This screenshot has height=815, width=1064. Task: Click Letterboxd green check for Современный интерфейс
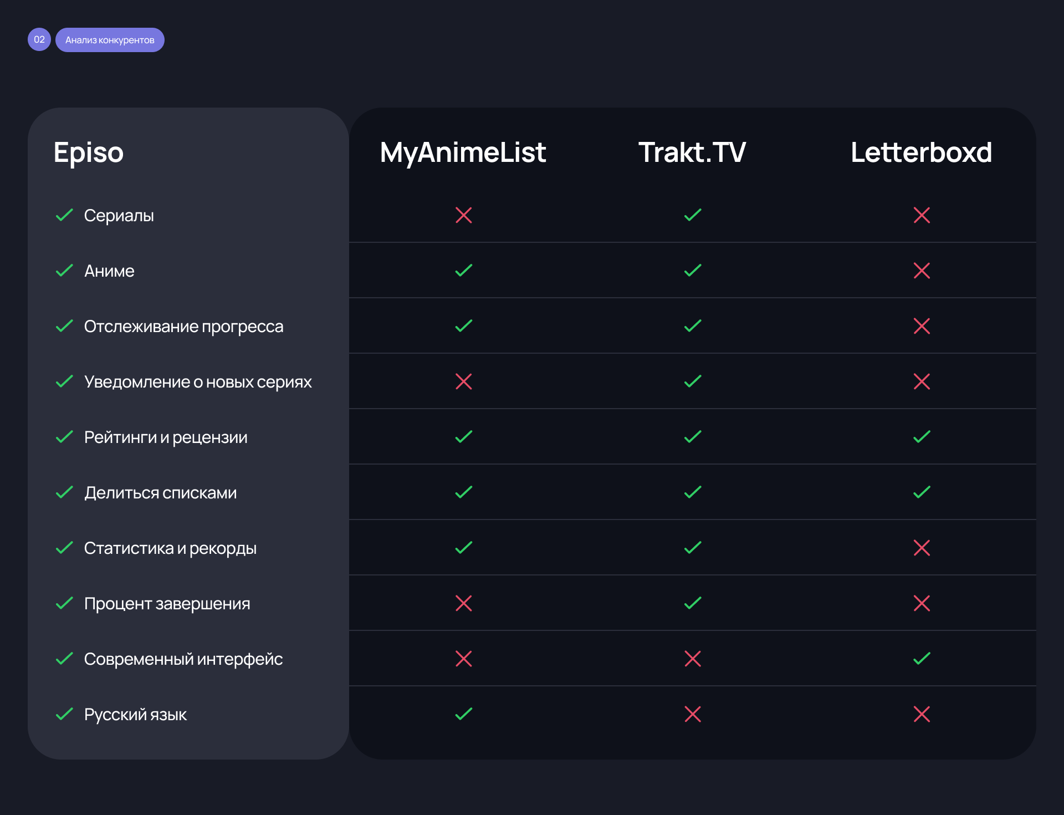click(922, 659)
